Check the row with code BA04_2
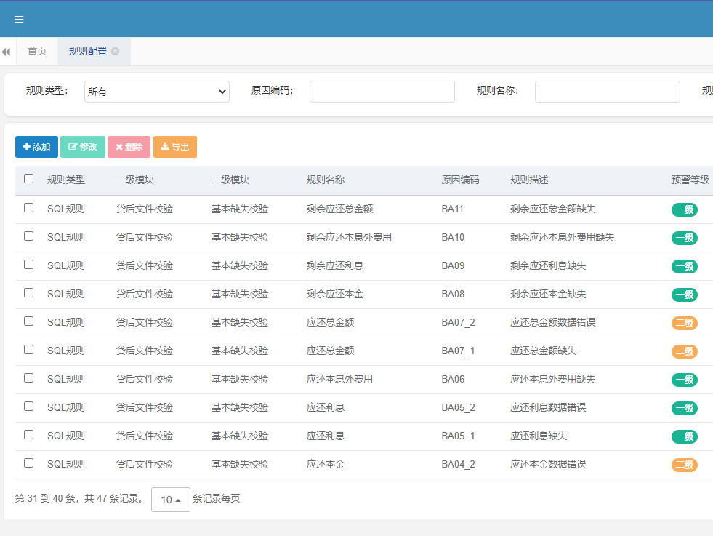This screenshot has height=536, width=713. click(28, 463)
